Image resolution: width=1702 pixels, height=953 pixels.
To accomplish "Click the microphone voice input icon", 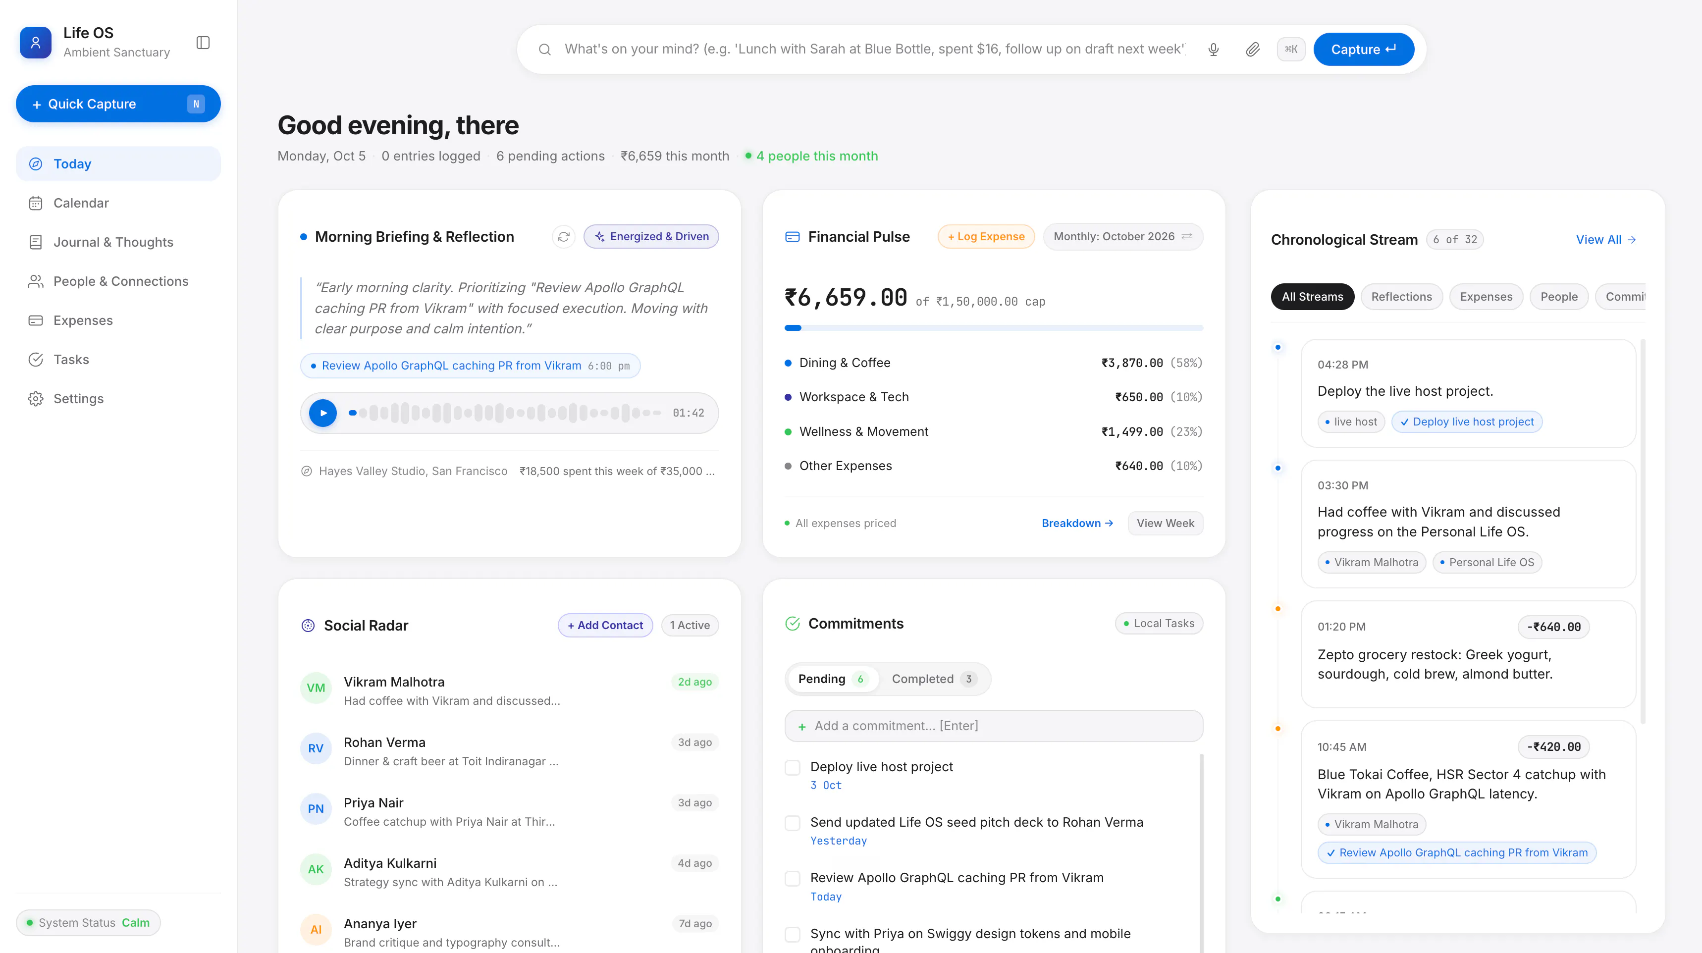I will coord(1213,49).
